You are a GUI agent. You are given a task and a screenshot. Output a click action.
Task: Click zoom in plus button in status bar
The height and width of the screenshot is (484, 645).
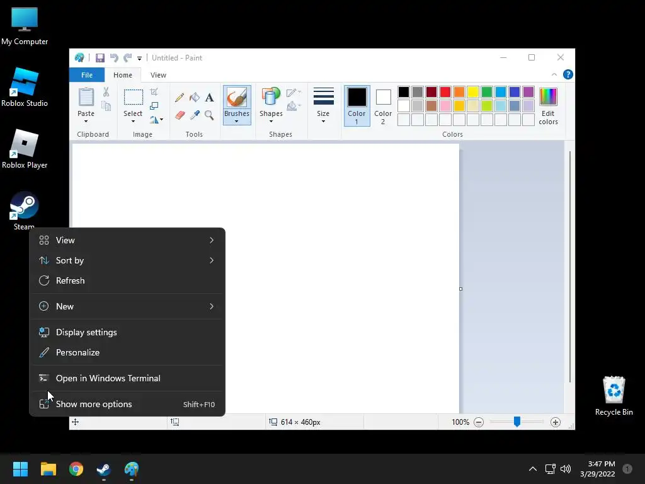556,422
